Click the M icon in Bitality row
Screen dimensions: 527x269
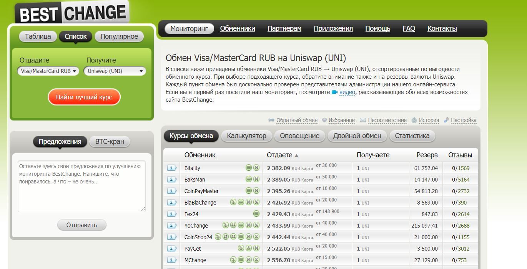pyautogui.click(x=256, y=168)
